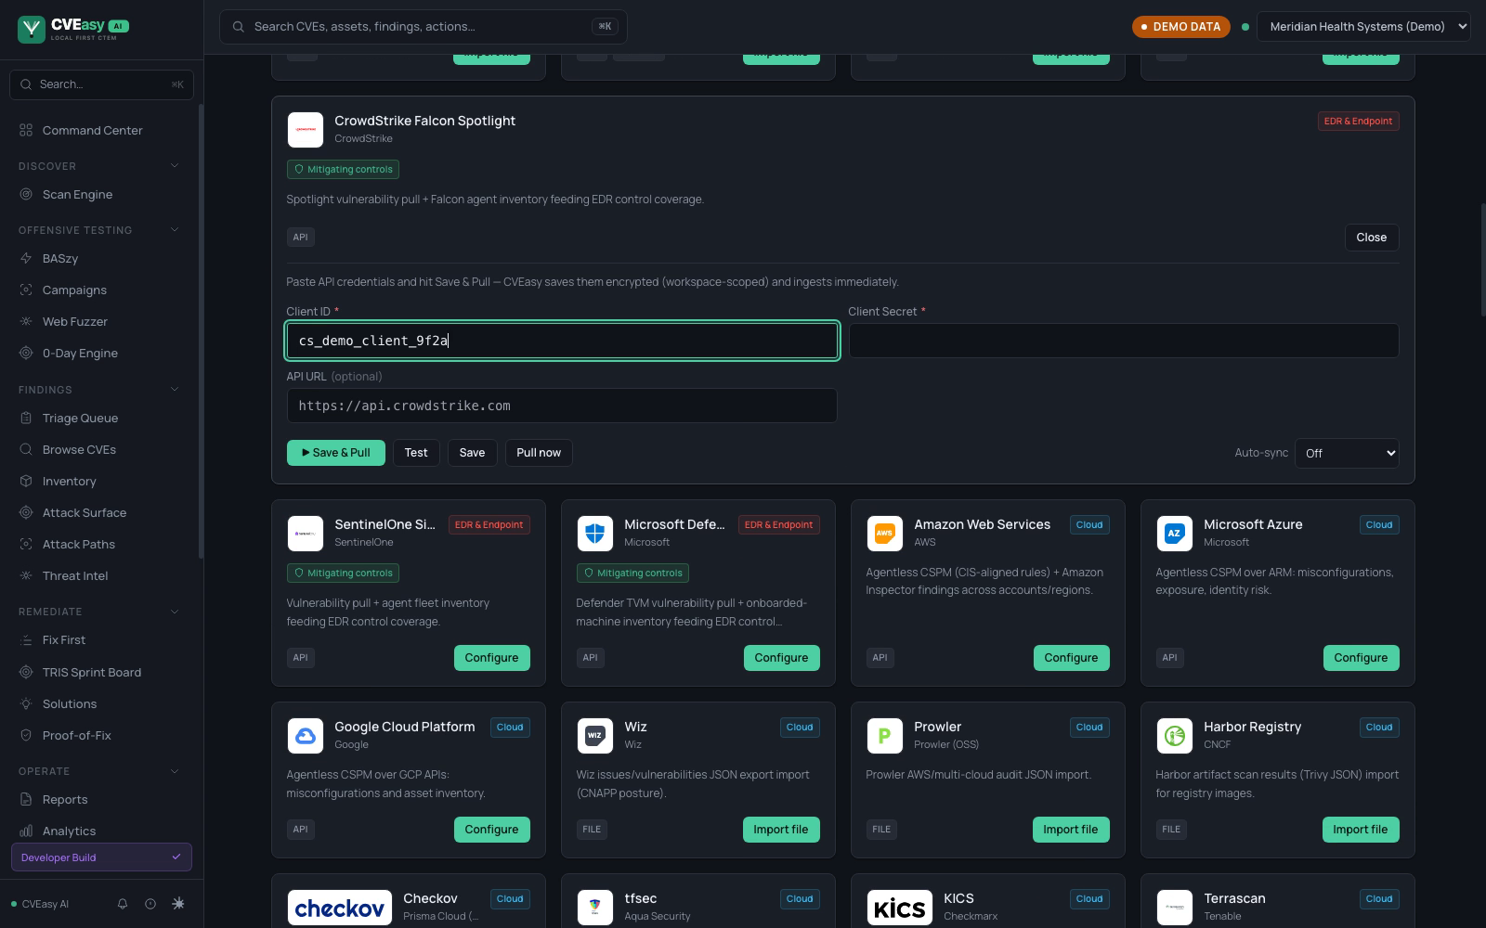Click the Test button
The image size is (1486, 928).
coord(416,453)
